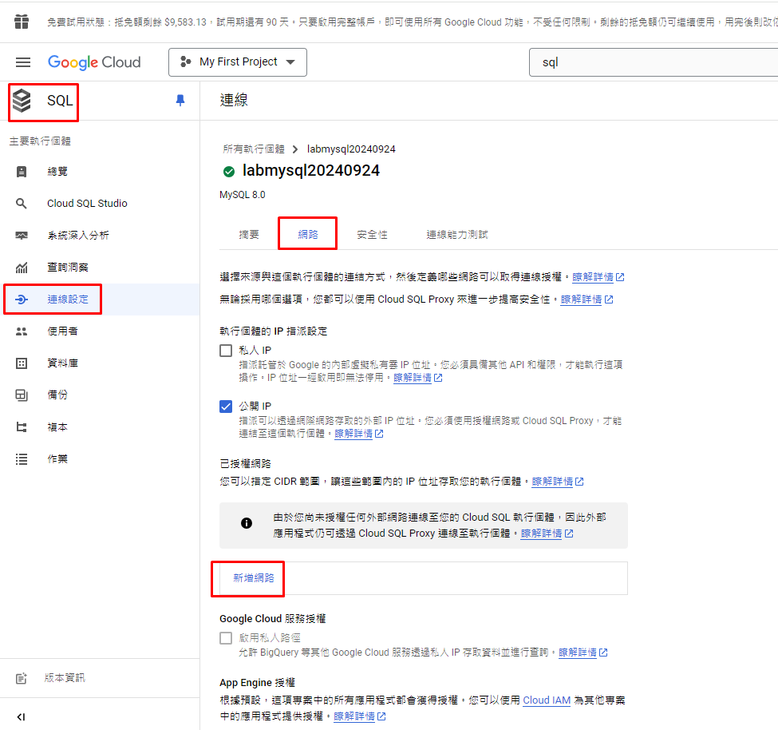778x730 pixels.
Task: Open 作業 in the sidebar
Action: [x=57, y=459]
